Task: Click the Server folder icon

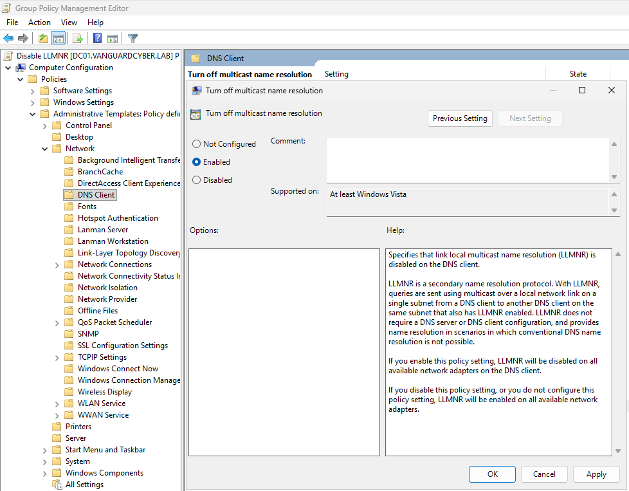Action: (57, 438)
